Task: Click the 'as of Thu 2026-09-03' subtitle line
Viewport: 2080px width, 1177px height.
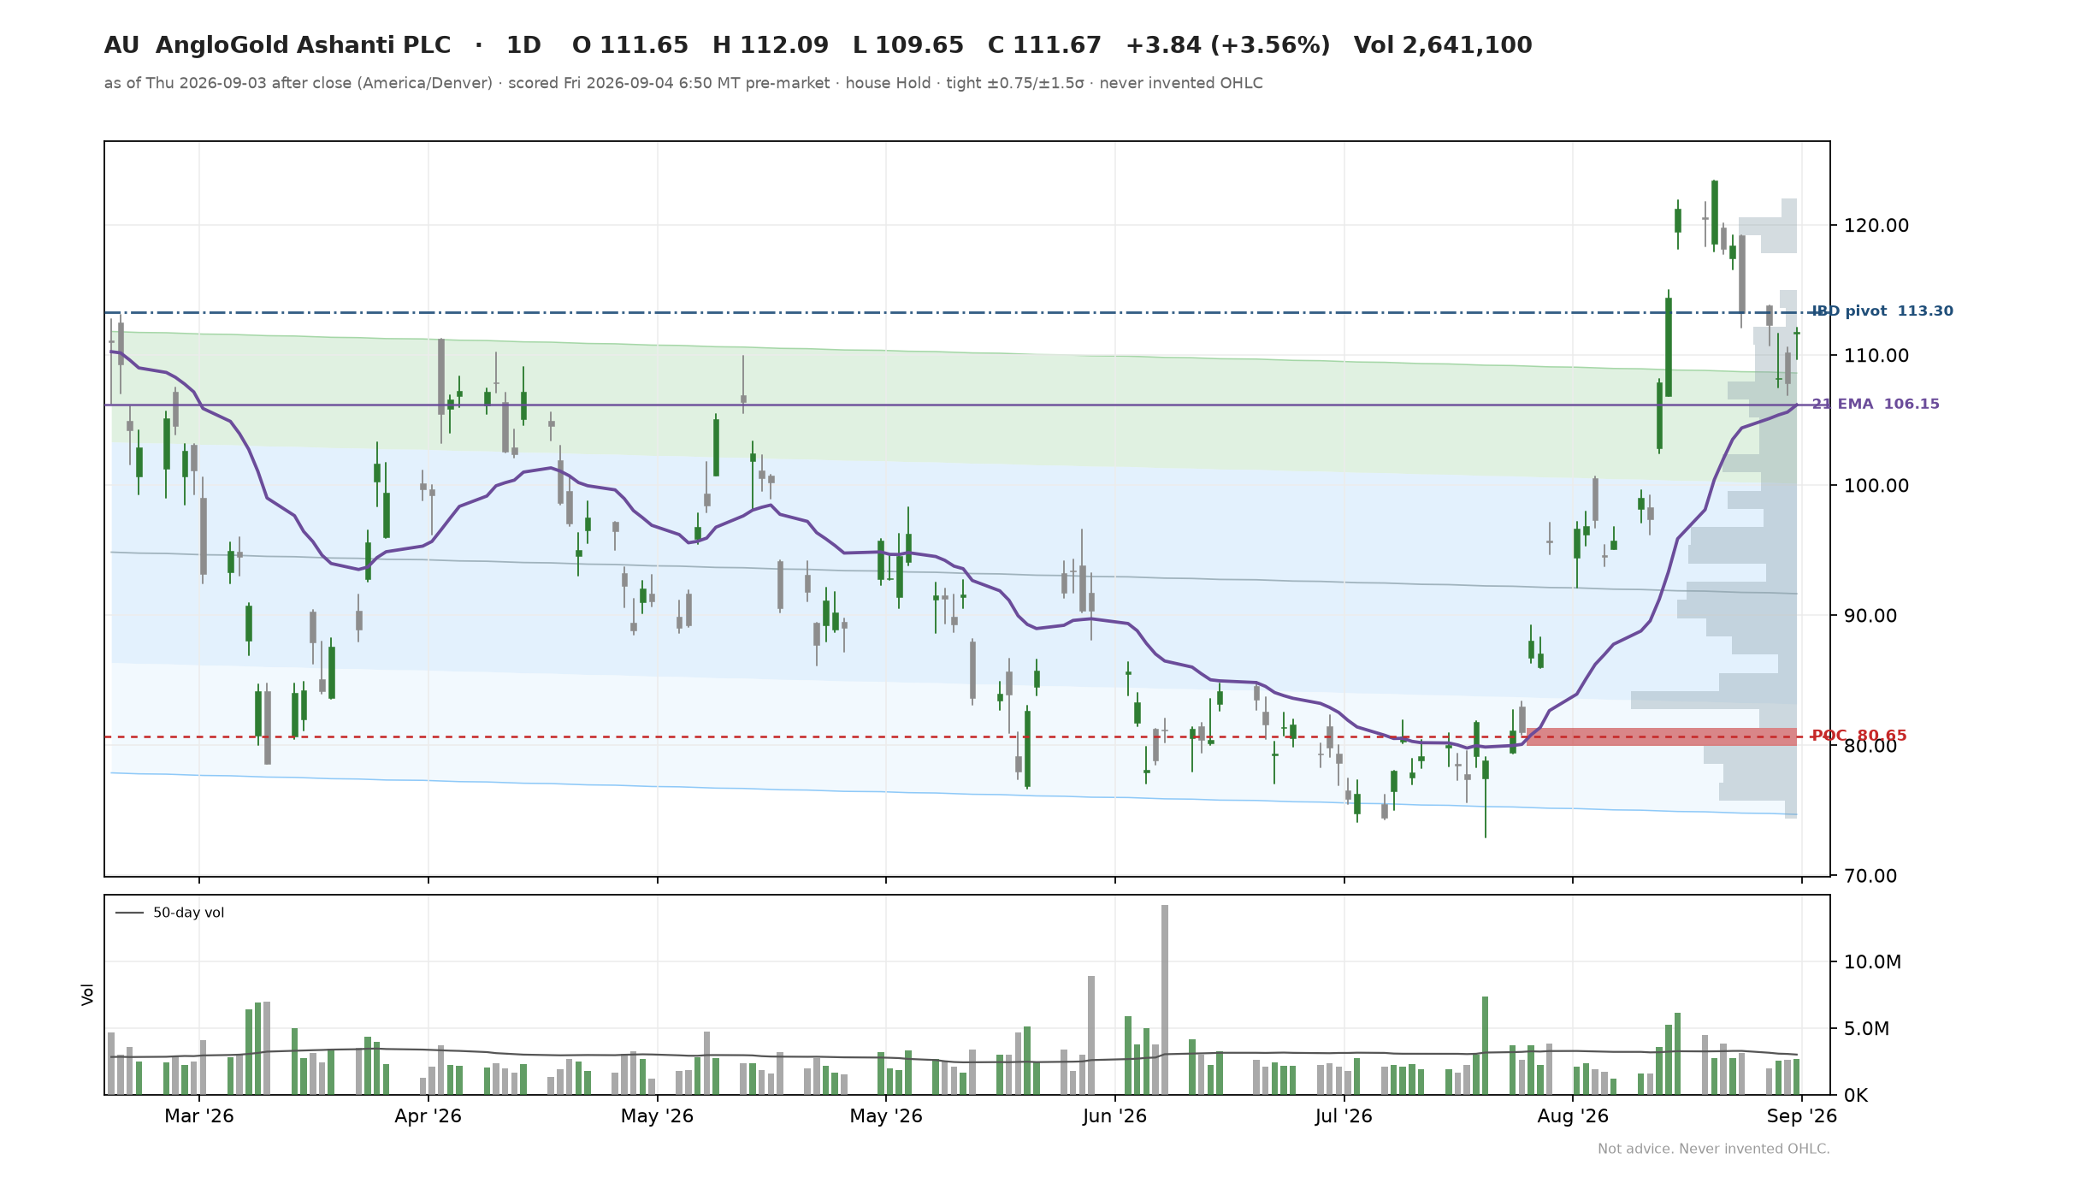Action: point(683,83)
